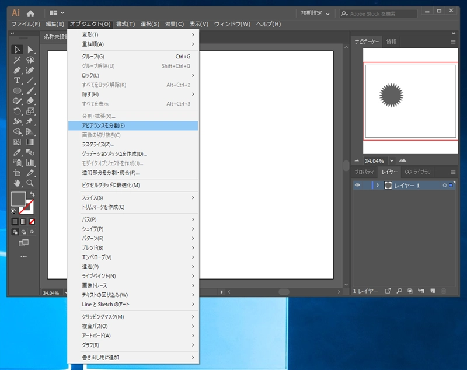
Task: Select the Direct Selection tool
Action: pos(30,50)
